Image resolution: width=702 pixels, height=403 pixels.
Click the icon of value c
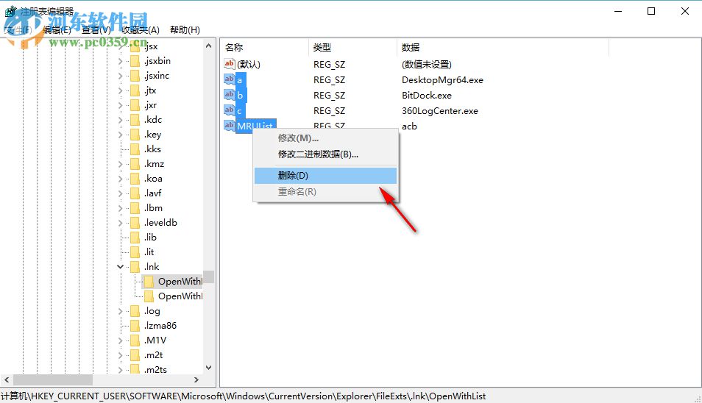click(230, 110)
